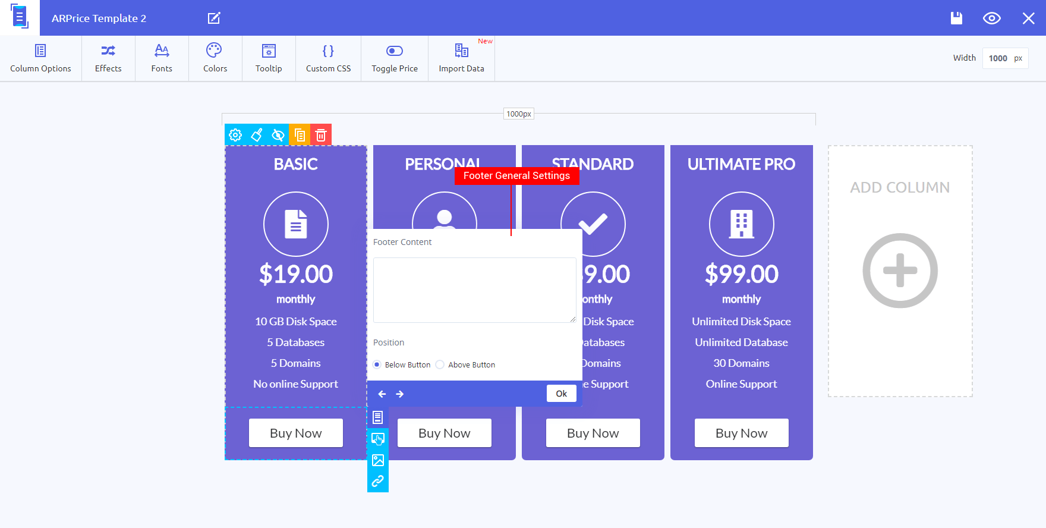Select the BASIC column title

click(296, 164)
